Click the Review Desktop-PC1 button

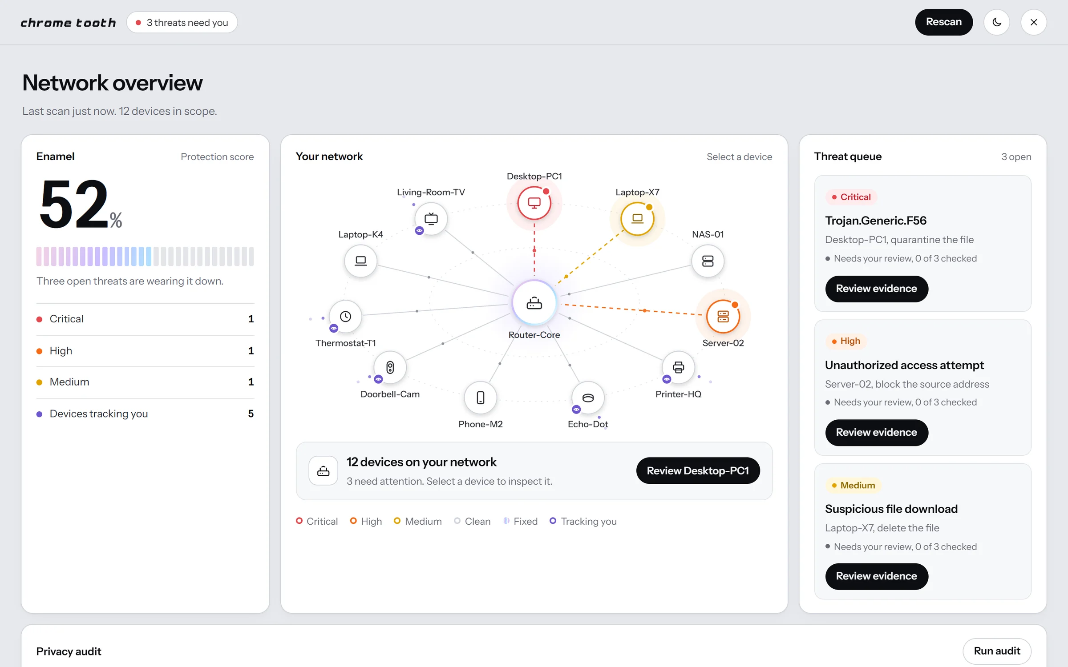[x=698, y=470]
